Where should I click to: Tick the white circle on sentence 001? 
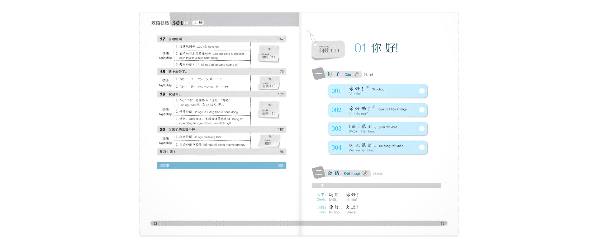pos(422,91)
